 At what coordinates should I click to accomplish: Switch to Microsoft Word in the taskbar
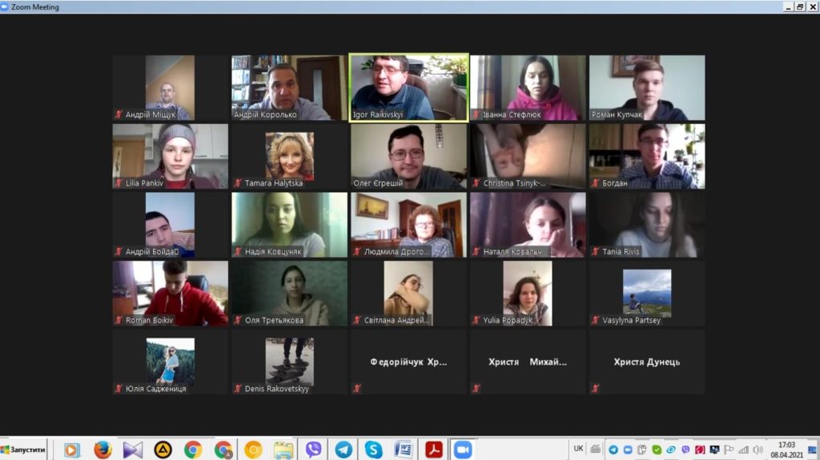(404, 450)
